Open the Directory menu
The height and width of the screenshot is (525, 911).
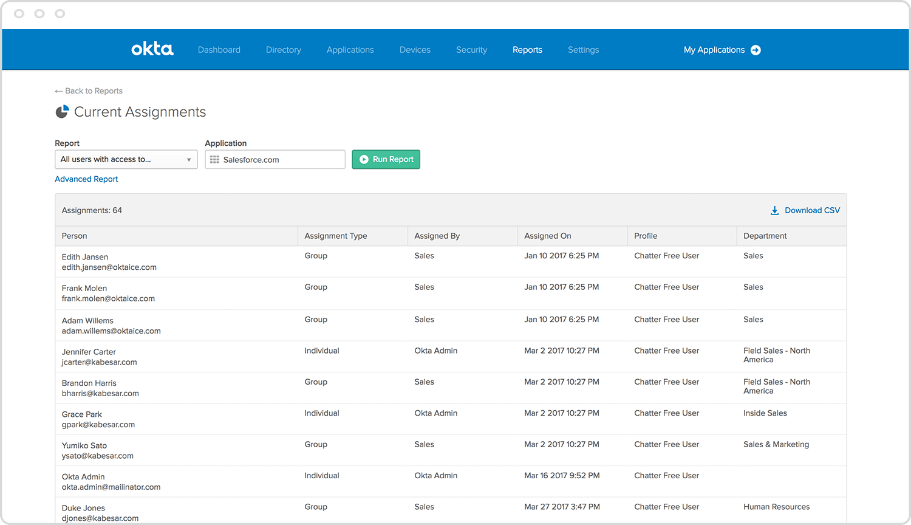283,50
